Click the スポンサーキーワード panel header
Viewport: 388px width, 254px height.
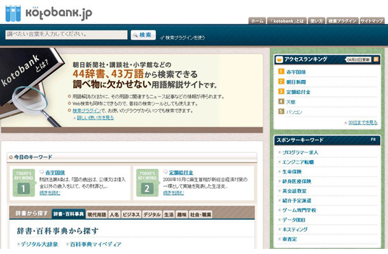(x=328, y=140)
